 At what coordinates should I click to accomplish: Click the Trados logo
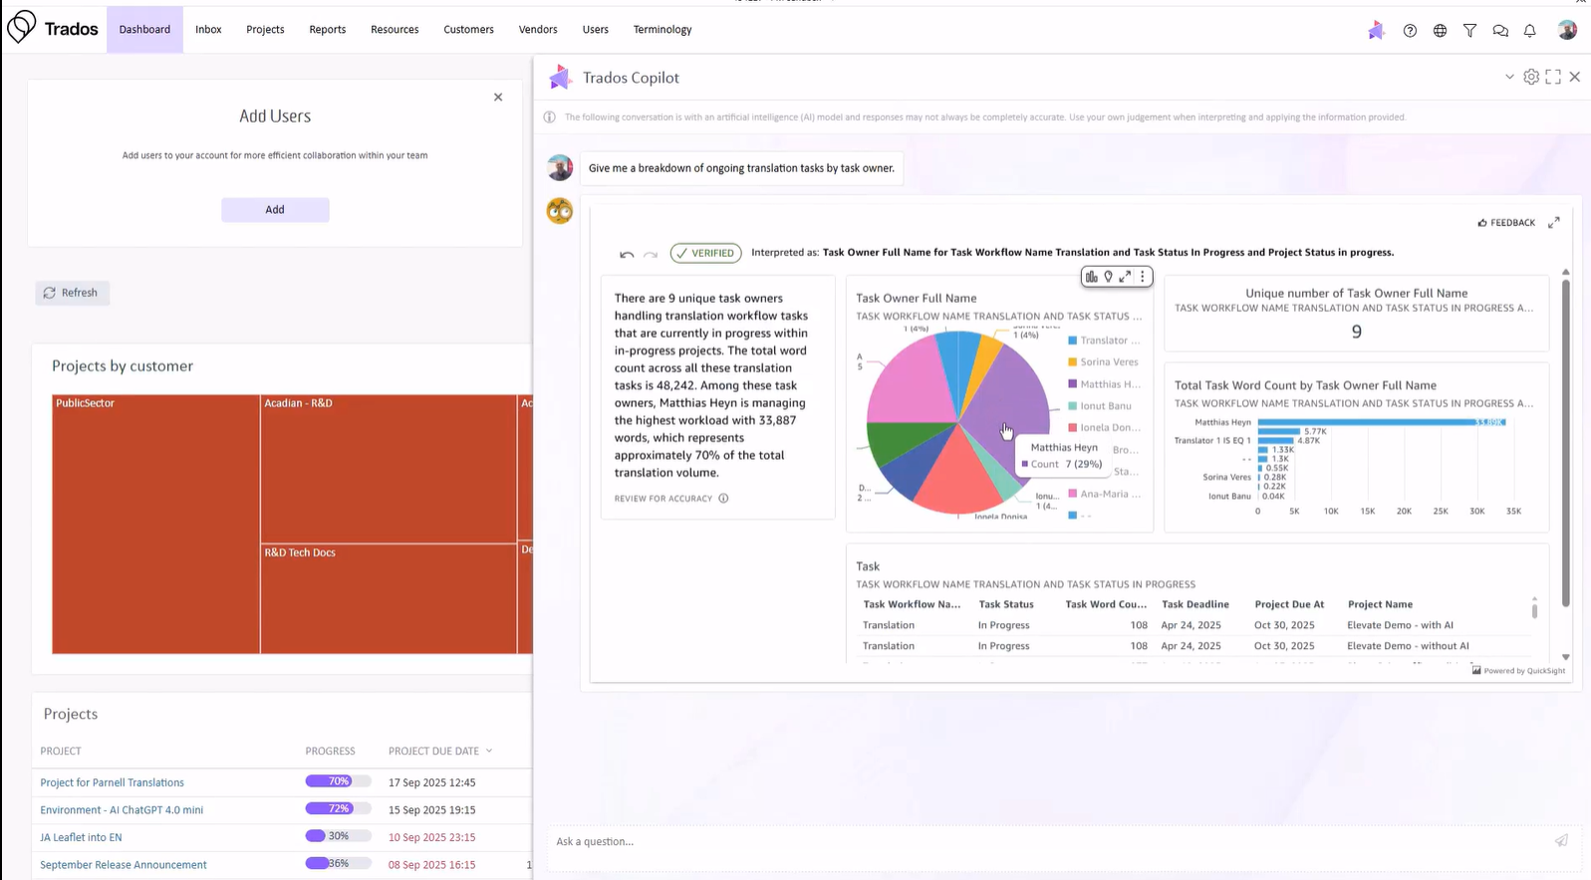coord(53,28)
